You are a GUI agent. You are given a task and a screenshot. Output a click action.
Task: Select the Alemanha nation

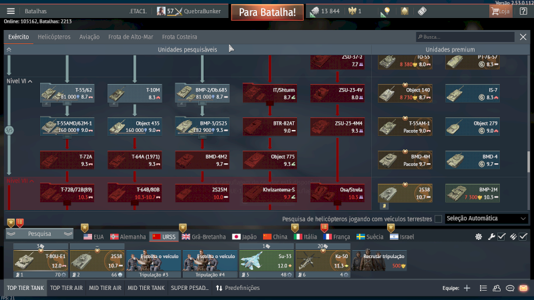click(x=128, y=237)
